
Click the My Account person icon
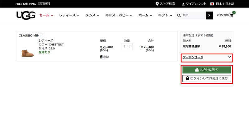pos(183,4)
